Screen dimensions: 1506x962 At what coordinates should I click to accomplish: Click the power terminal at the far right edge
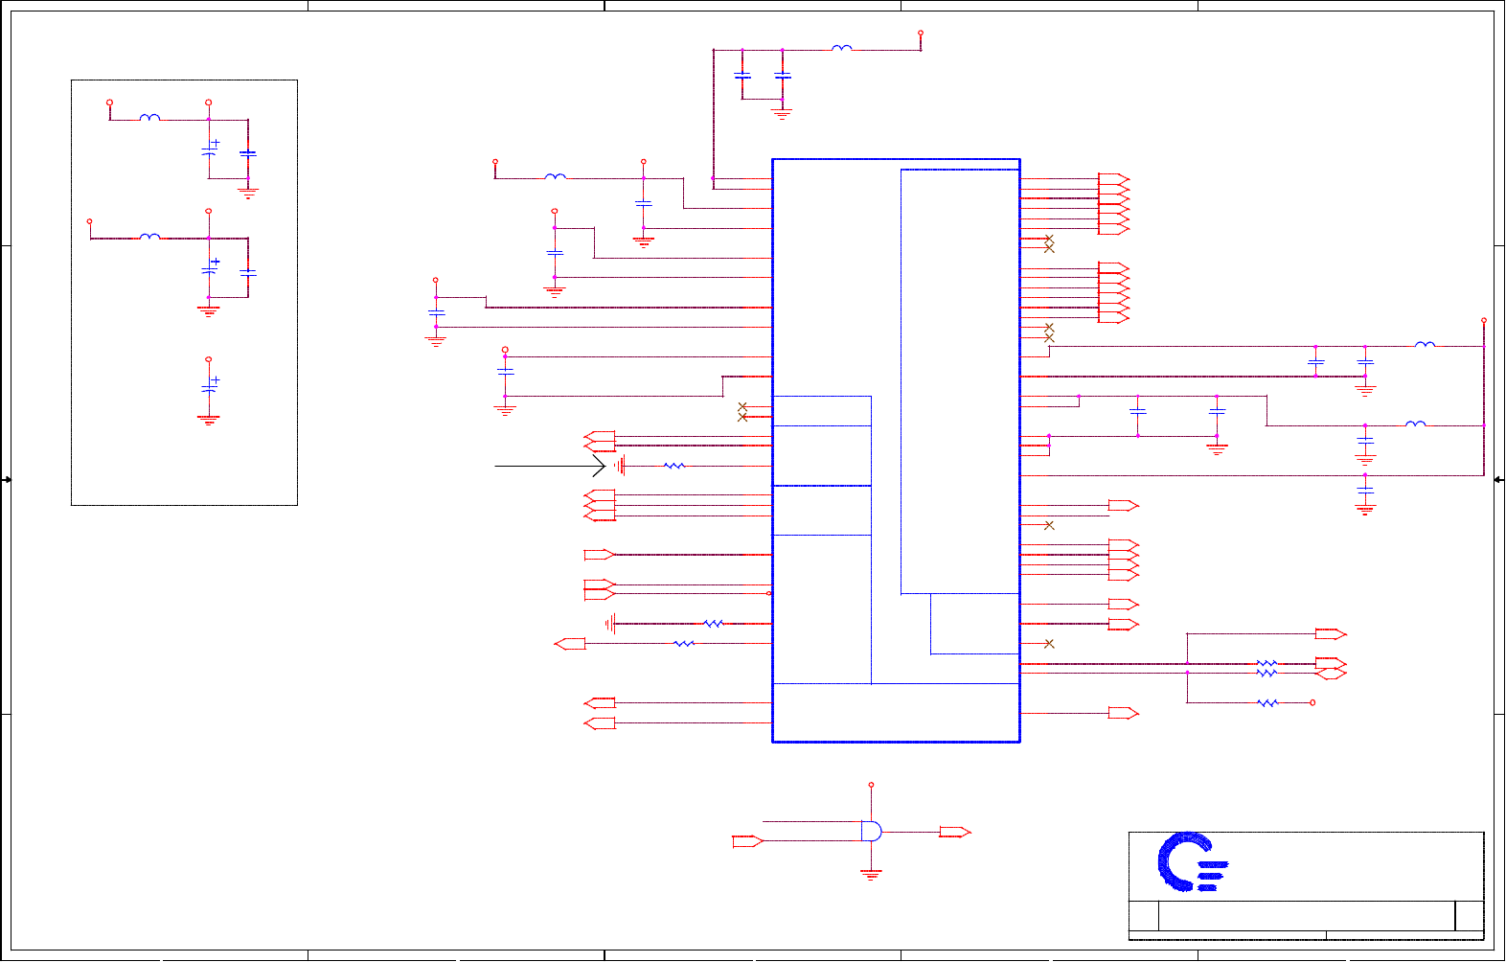click(1484, 320)
